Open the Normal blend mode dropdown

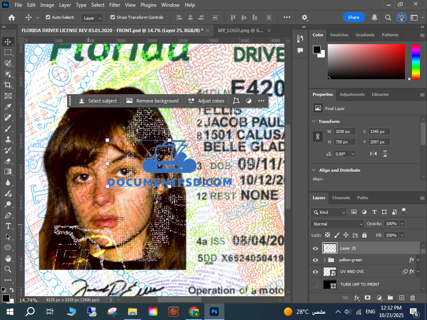point(337,224)
